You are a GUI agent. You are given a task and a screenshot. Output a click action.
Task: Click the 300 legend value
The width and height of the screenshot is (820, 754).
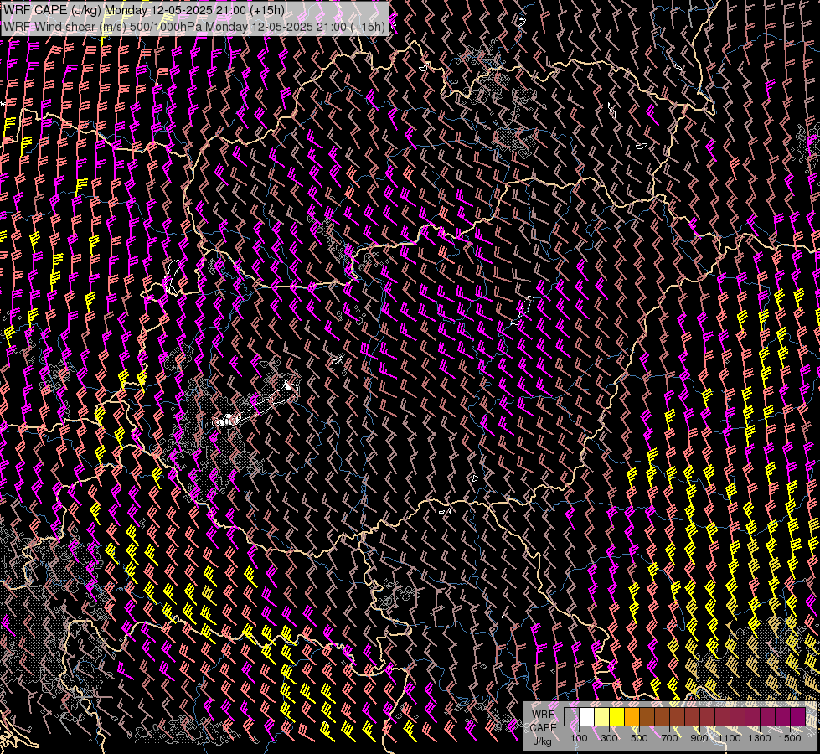(609, 738)
